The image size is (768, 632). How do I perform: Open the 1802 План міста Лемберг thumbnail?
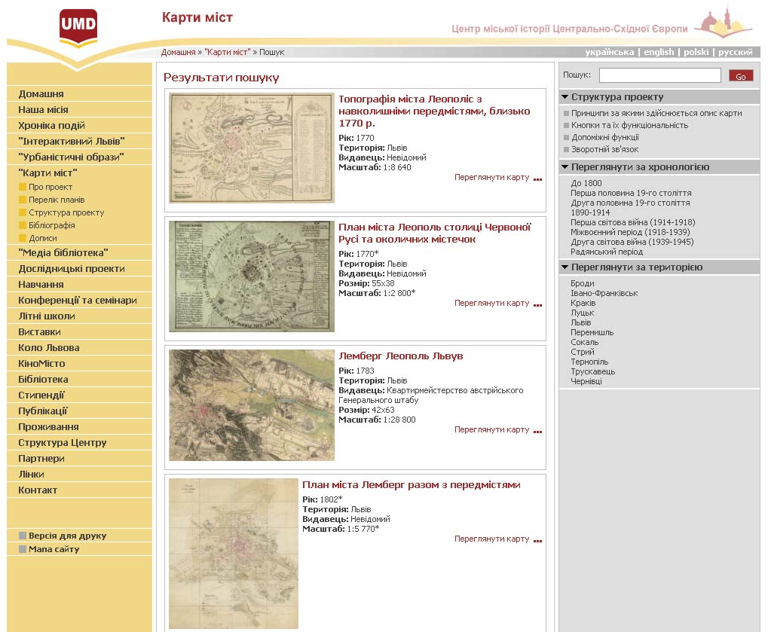coord(234,553)
